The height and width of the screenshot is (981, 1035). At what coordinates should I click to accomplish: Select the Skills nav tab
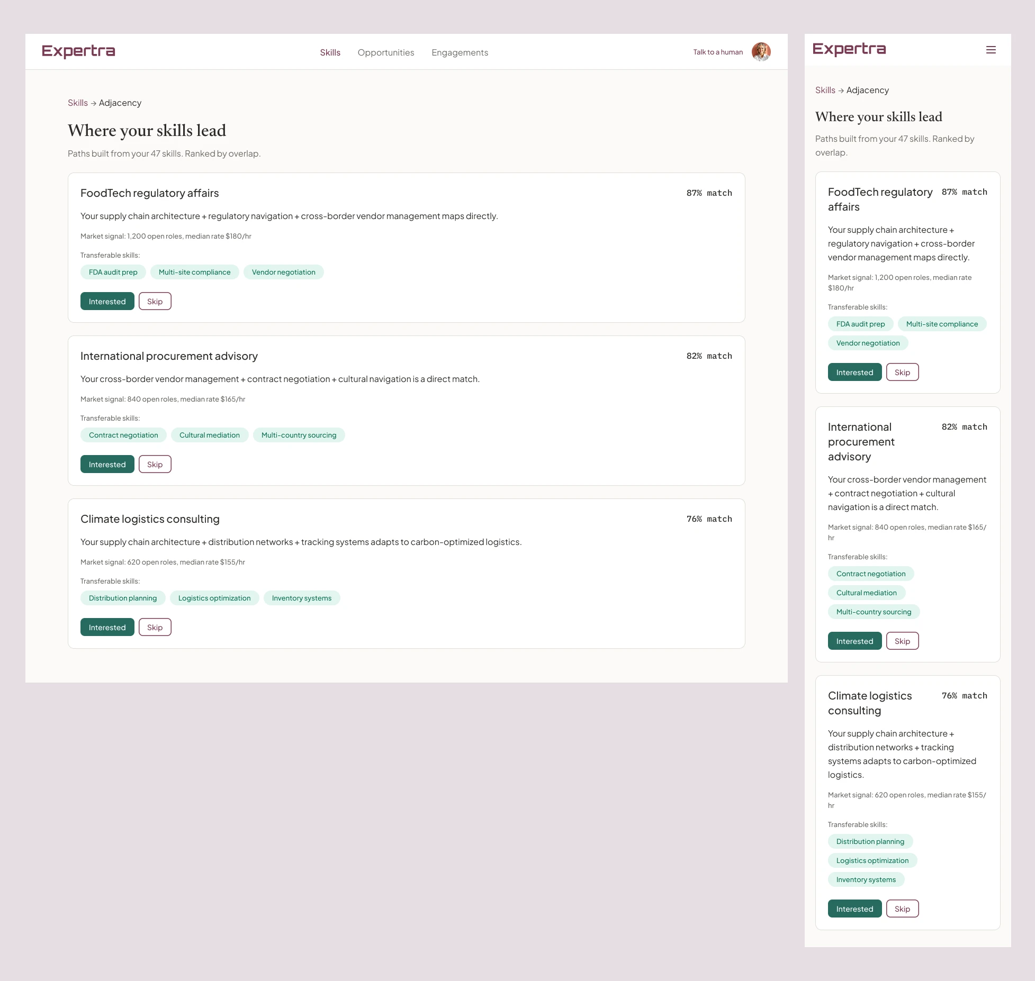[x=330, y=52]
